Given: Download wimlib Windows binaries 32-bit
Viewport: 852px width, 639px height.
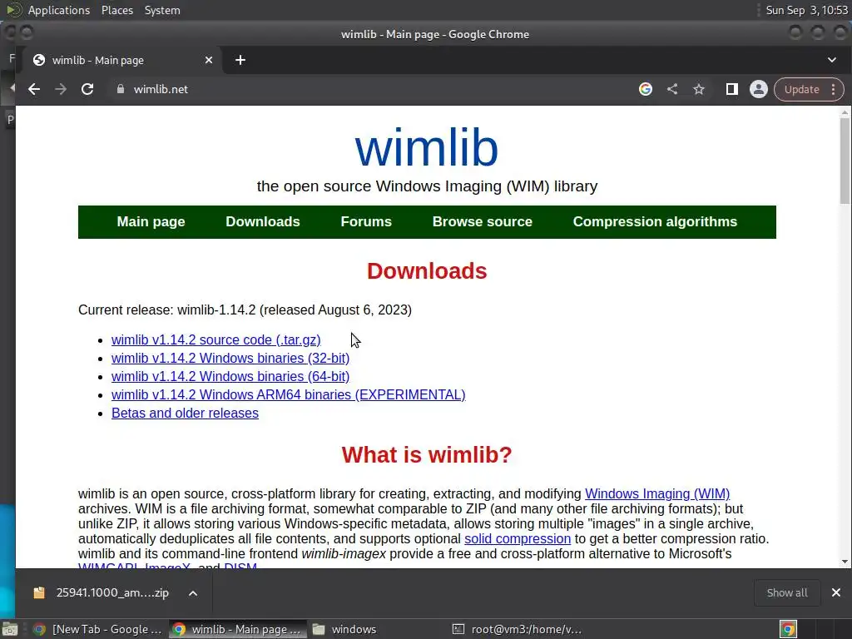Looking at the screenshot, I should 230,358.
